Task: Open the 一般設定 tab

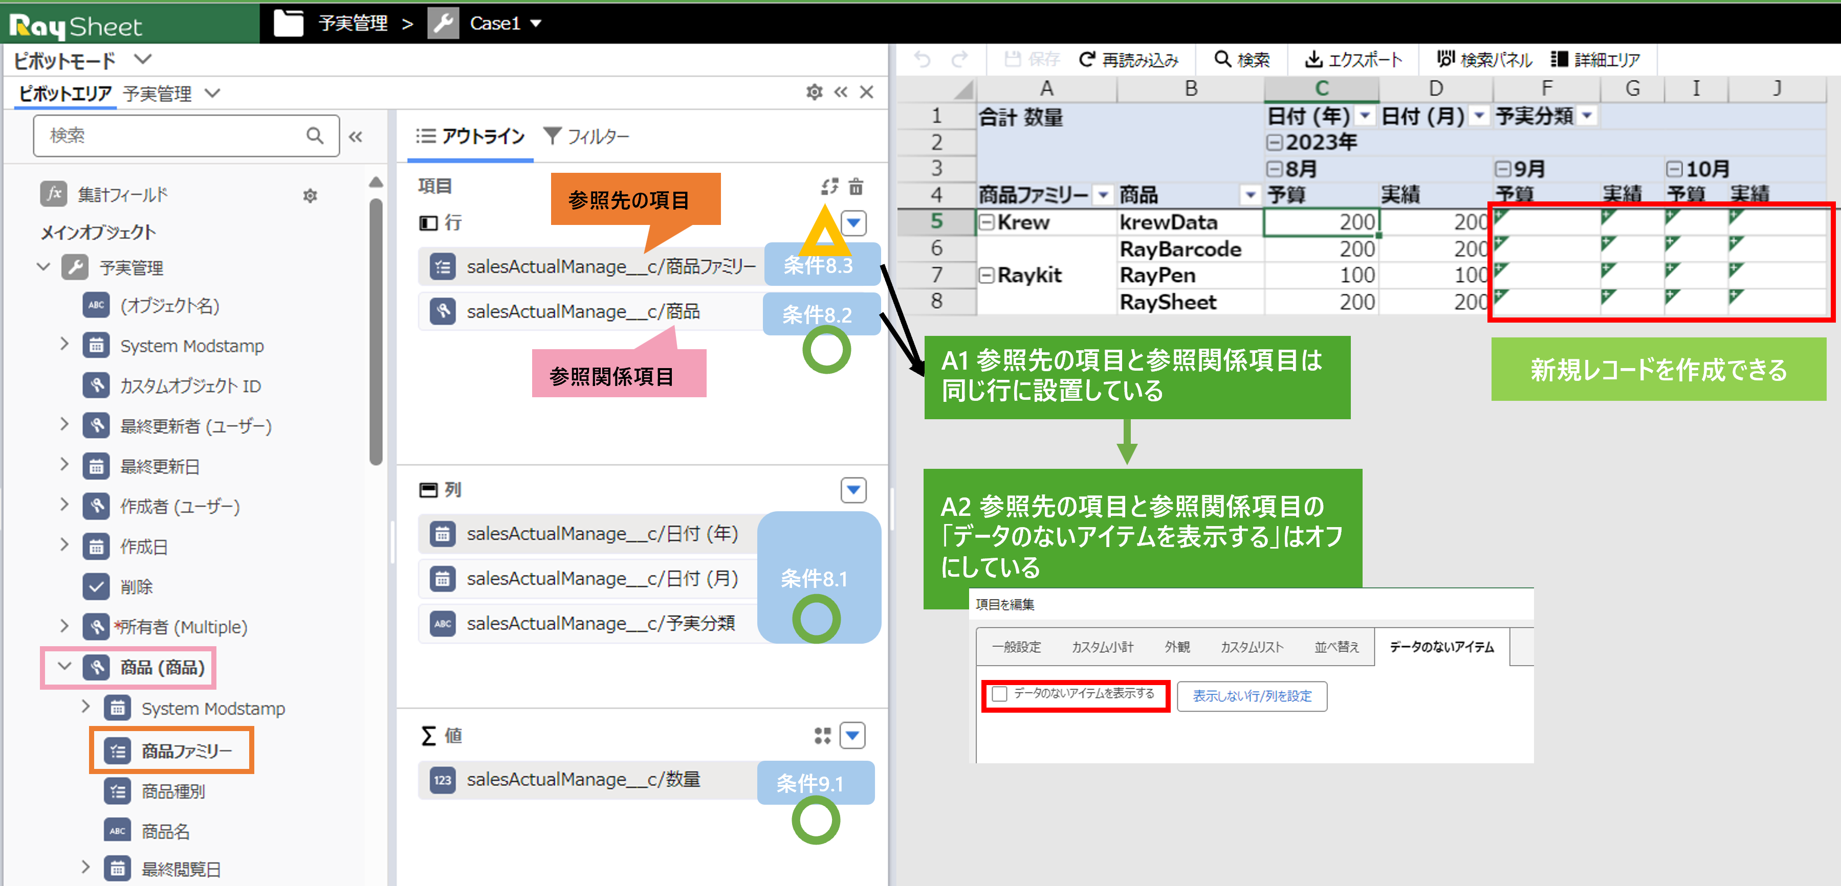Action: 1017,647
